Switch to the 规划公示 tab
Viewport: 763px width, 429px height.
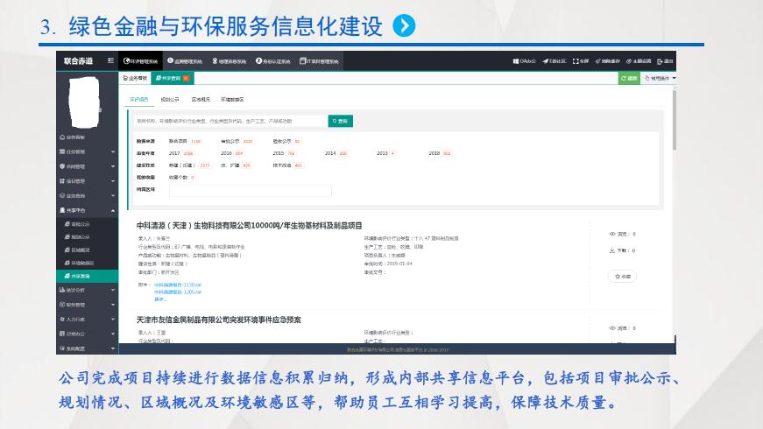click(x=169, y=99)
